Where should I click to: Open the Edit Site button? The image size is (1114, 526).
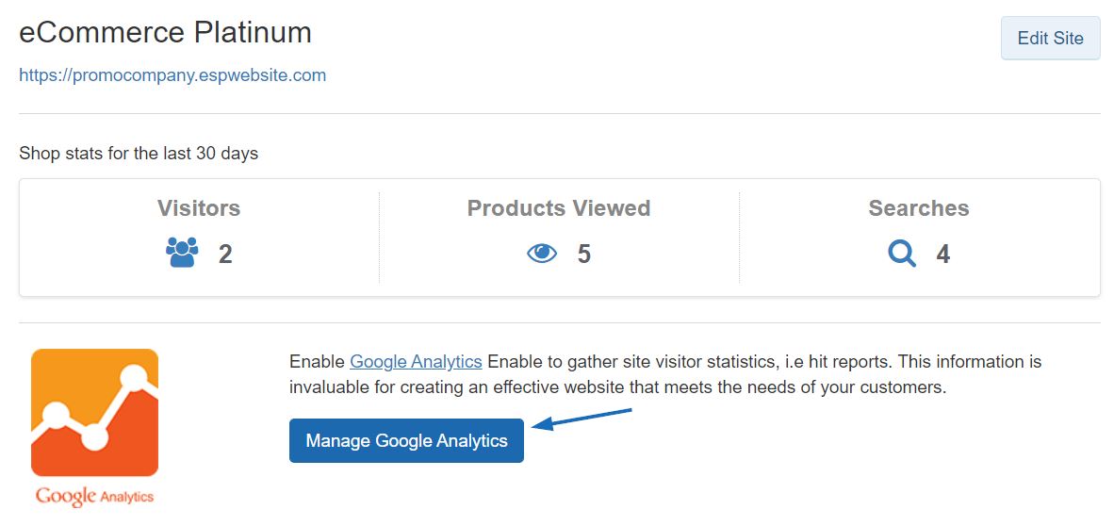tap(1050, 39)
